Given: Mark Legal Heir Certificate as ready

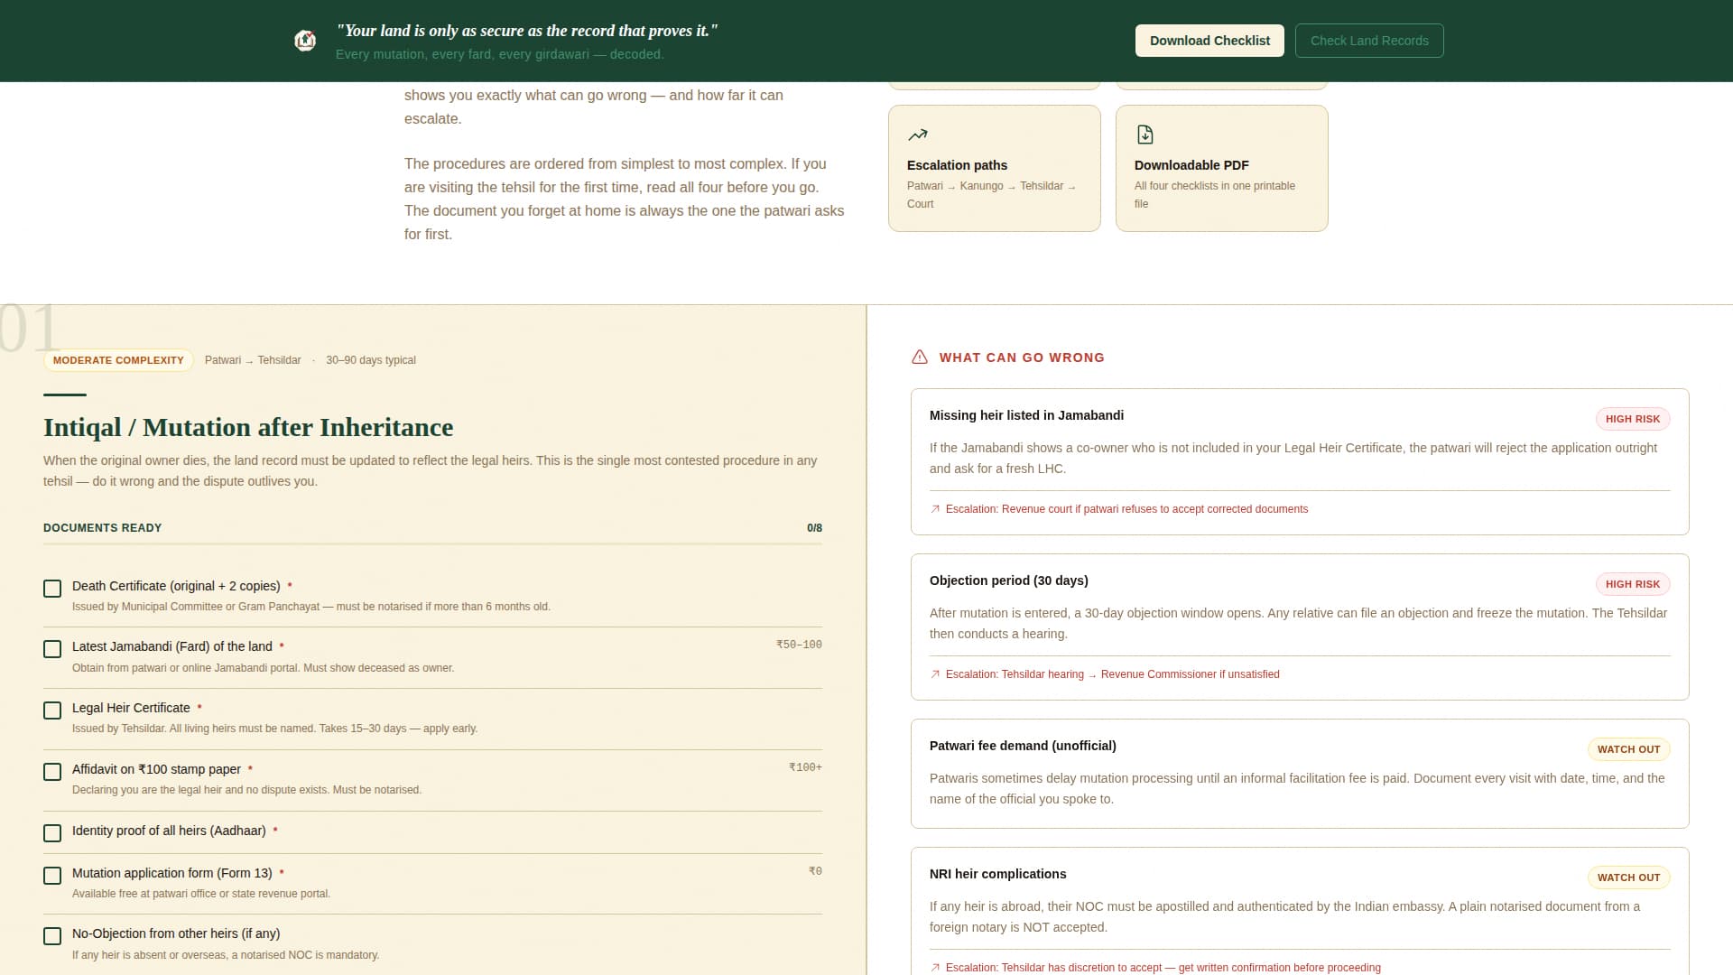Looking at the screenshot, I should [52, 710].
